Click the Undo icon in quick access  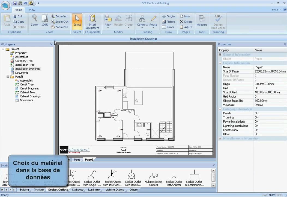click(x=25, y=3)
